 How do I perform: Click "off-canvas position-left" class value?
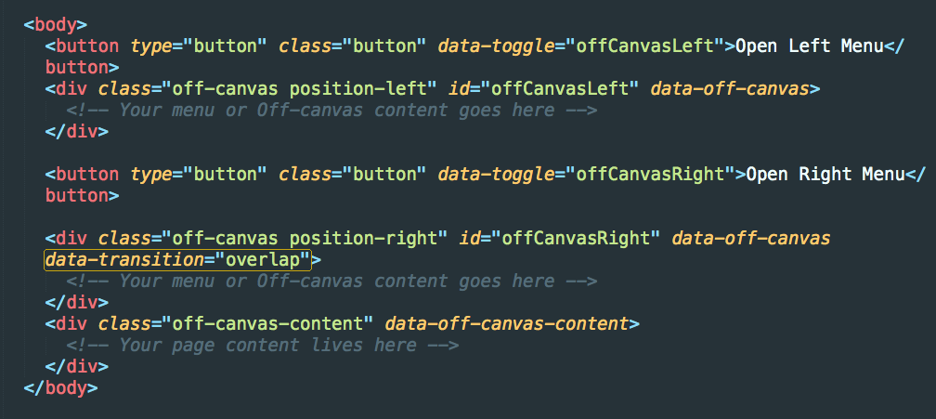pos(298,89)
